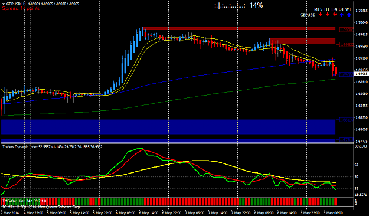
Task: Select the thicker lower red resistance zone
Action: click(x=302, y=41)
